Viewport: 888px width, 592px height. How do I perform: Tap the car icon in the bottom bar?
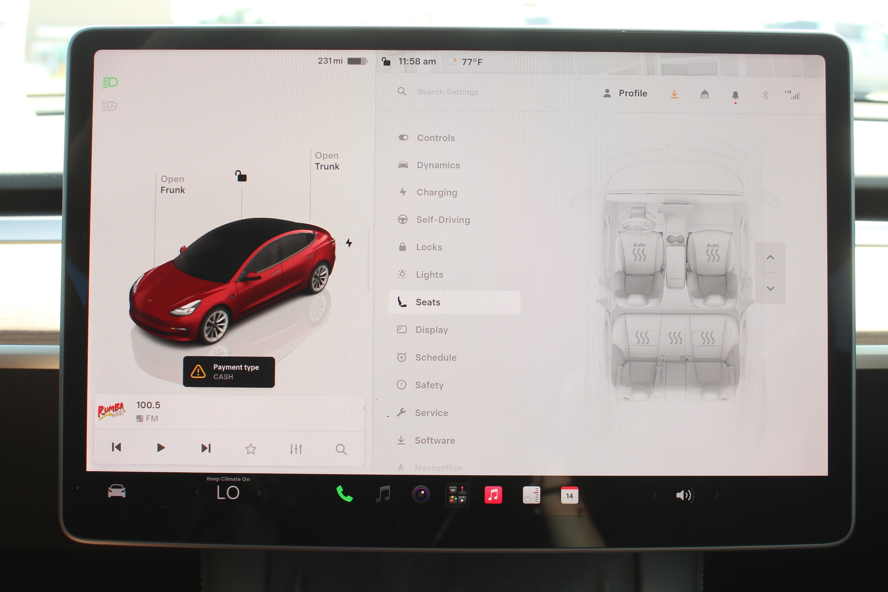[117, 491]
